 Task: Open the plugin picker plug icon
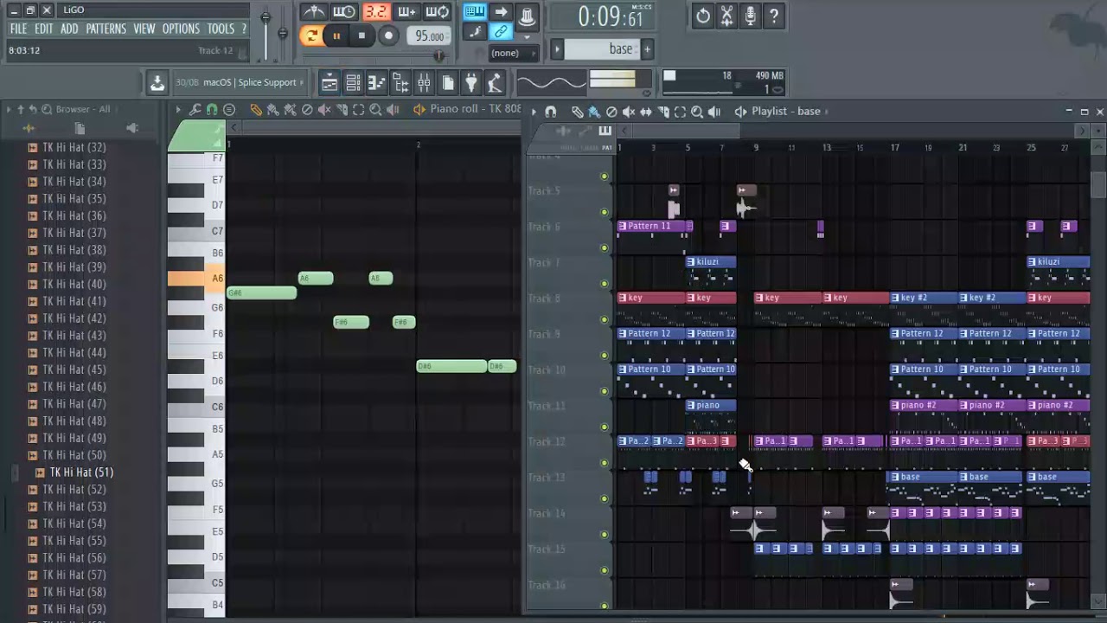471,83
